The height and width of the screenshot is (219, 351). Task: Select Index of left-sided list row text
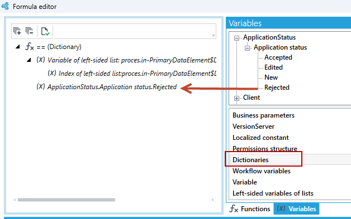[137, 74]
